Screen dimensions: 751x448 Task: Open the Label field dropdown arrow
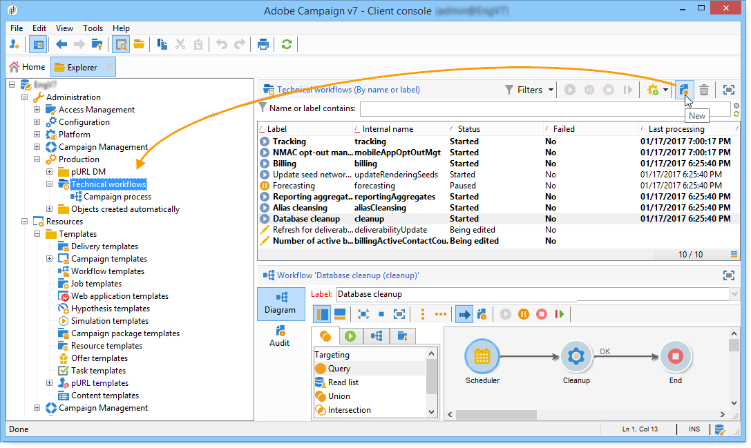[734, 294]
